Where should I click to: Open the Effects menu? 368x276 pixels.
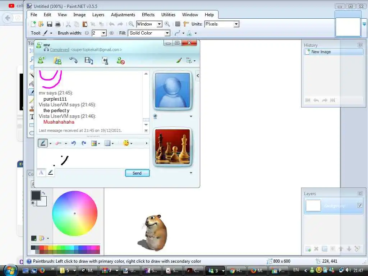148,14
